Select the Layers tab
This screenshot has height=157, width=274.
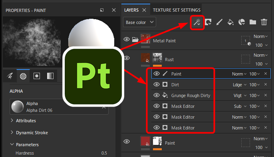(x=131, y=10)
